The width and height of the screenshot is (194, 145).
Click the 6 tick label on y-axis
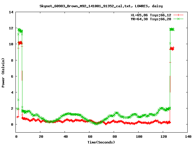pos(12,76)
